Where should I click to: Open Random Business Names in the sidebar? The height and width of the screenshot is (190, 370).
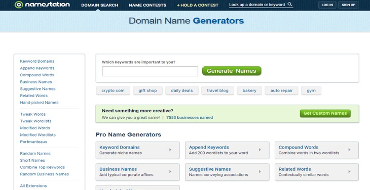(x=45, y=174)
